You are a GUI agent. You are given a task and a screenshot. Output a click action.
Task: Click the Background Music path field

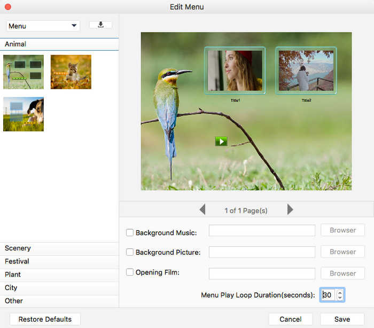pyautogui.click(x=262, y=230)
